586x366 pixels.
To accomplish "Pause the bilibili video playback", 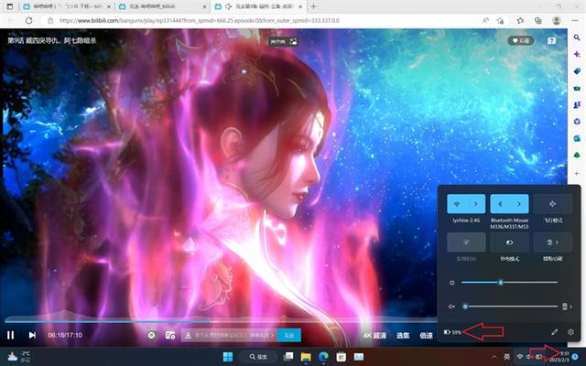I will [x=10, y=335].
